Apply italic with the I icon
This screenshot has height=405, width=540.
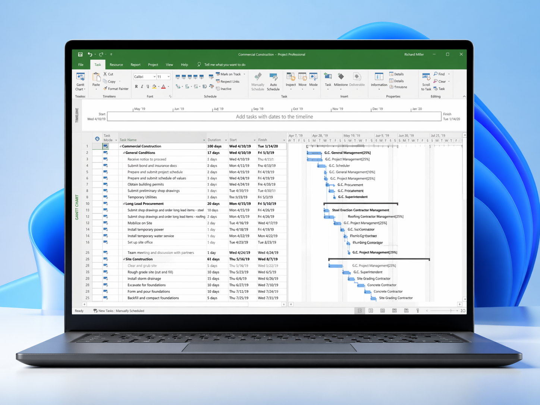(142, 87)
